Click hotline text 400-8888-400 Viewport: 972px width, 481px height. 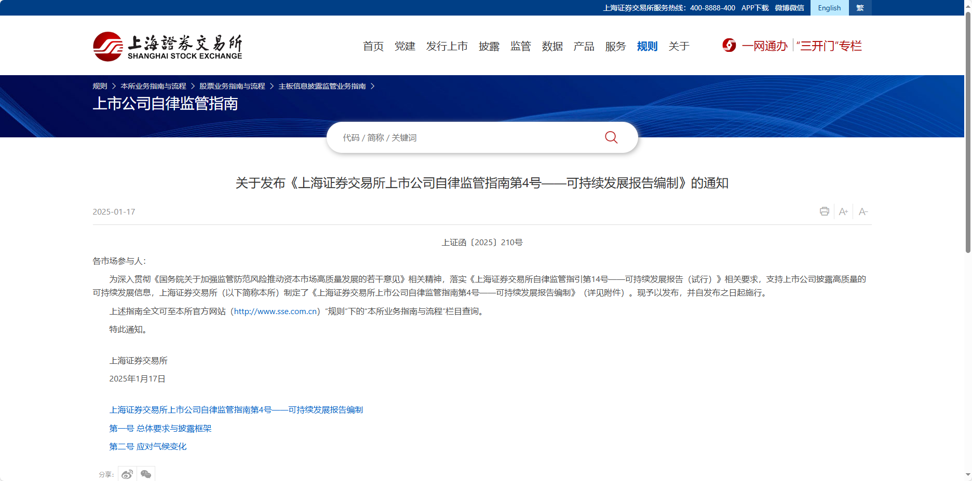712,8
